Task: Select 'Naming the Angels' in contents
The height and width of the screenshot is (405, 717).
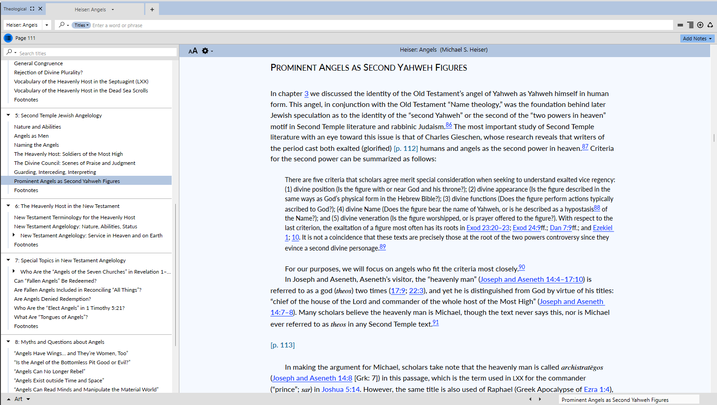Action: click(36, 145)
